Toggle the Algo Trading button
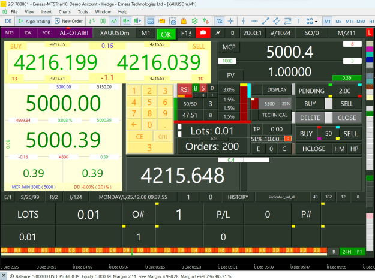Screen dimensions: 375x280 pos(34,21)
